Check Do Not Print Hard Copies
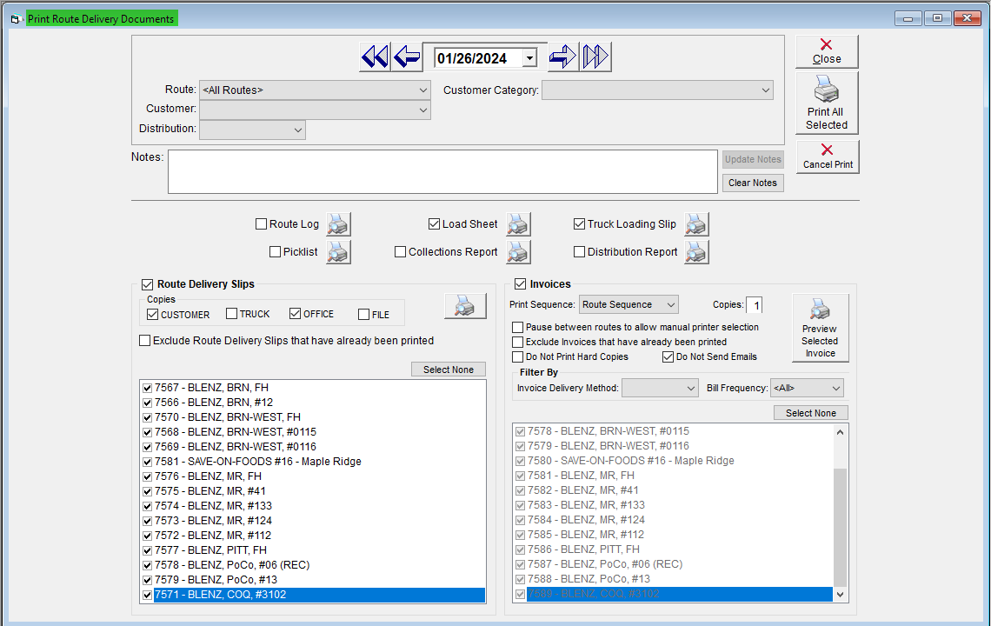991x626 pixels. click(517, 356)
